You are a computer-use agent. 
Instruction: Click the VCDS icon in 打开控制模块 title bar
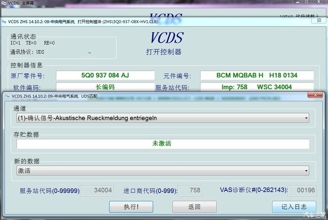click(x=4, y=22)
